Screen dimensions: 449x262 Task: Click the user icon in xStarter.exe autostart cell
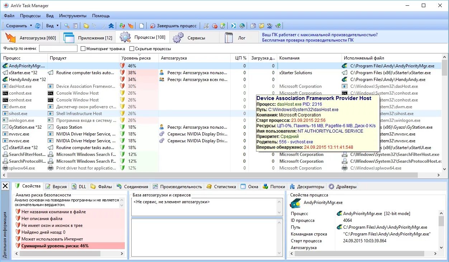click(162, 73)
